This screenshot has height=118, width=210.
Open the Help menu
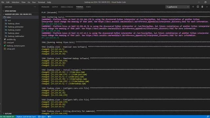(49, 2)
